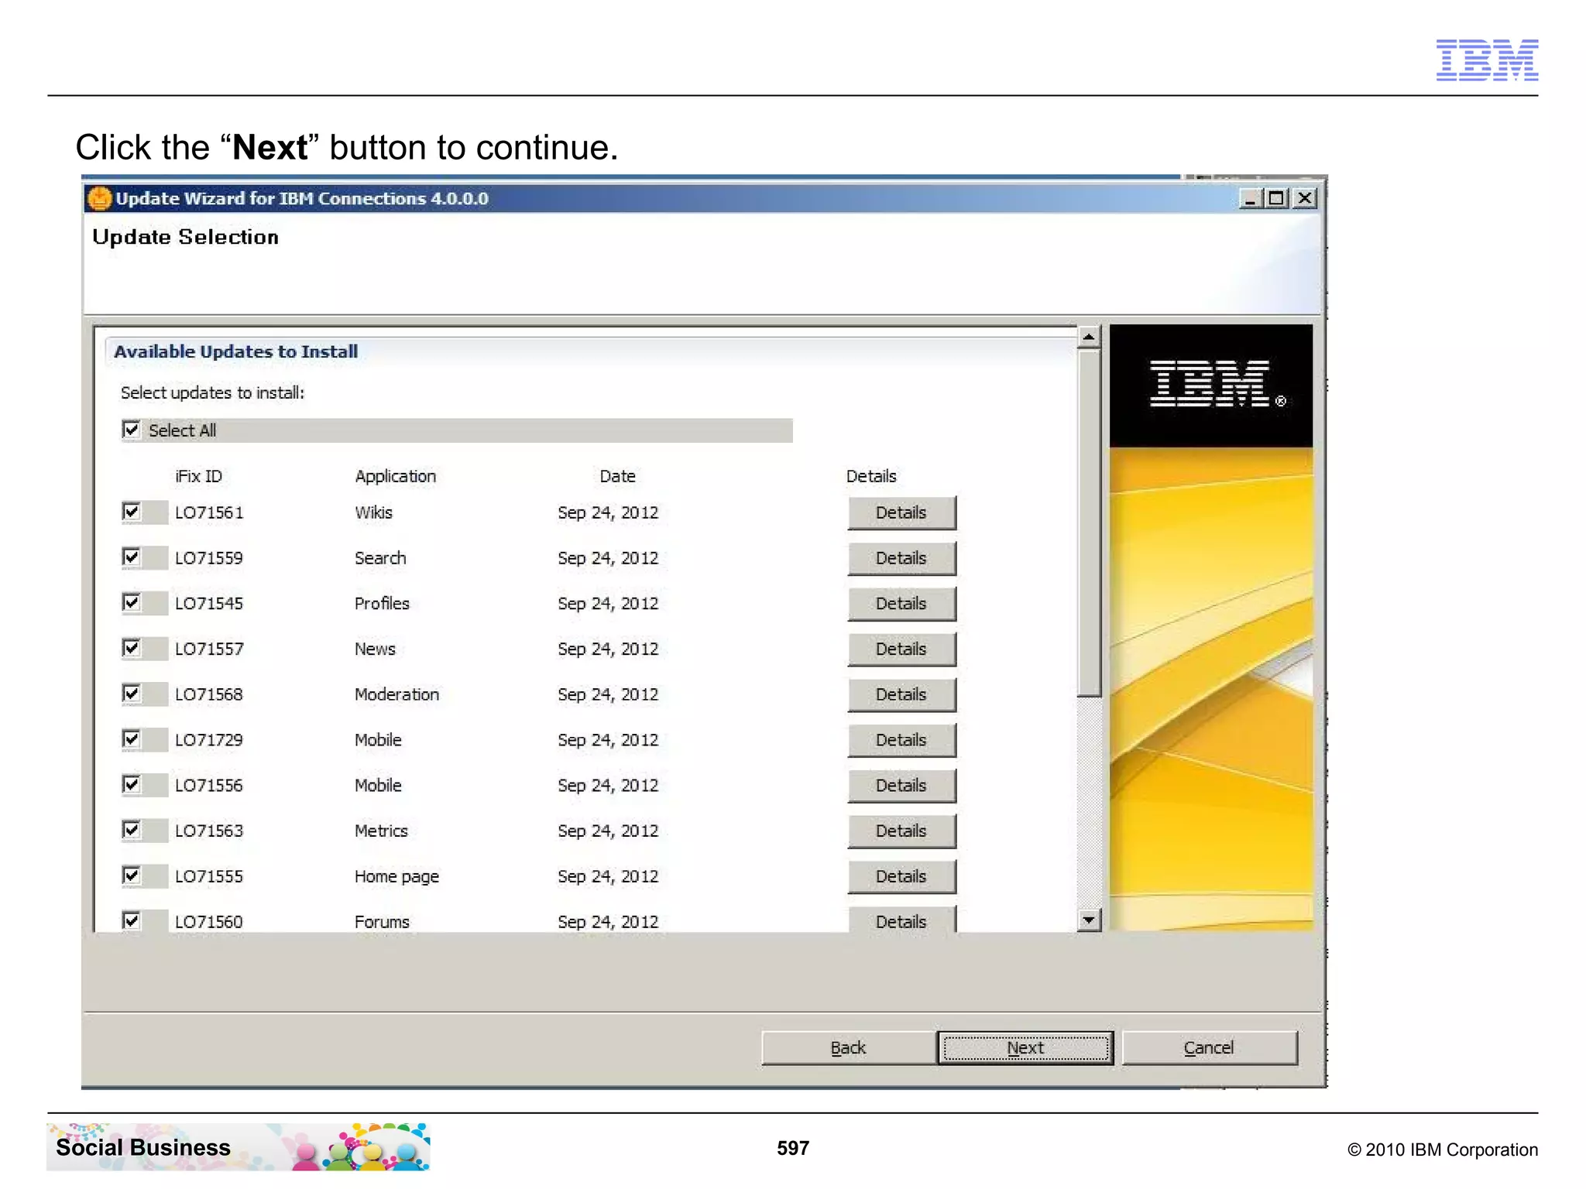Uncheck the LO71556 Mobile fix checkbox
The height and width of the screenshot is (1189, 1586).
(132, 785)
